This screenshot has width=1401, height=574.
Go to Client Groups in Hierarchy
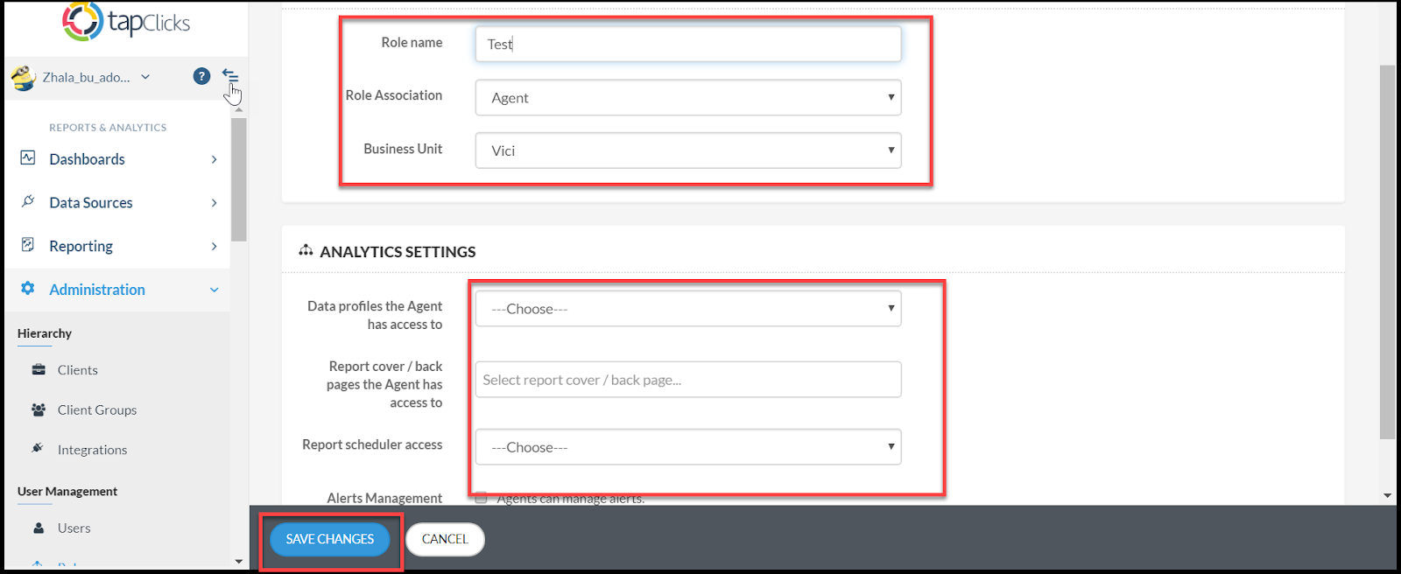[97, 409]
